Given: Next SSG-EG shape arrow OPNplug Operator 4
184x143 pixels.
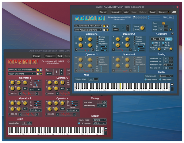Looking at the screenshot, I should coord(74,114).
